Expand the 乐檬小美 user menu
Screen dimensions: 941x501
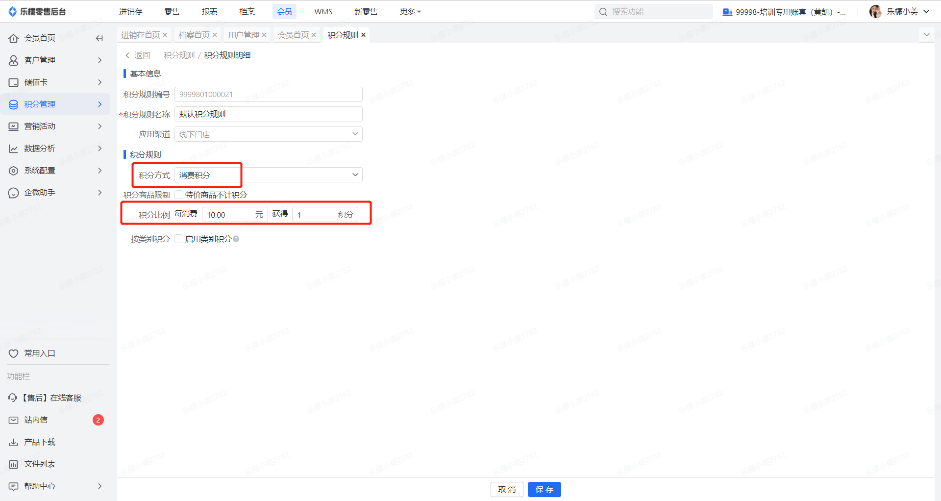[x=926, y=12]
